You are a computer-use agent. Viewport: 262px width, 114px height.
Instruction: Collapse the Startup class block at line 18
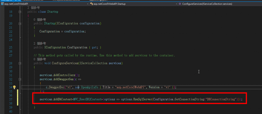(20, 12)
